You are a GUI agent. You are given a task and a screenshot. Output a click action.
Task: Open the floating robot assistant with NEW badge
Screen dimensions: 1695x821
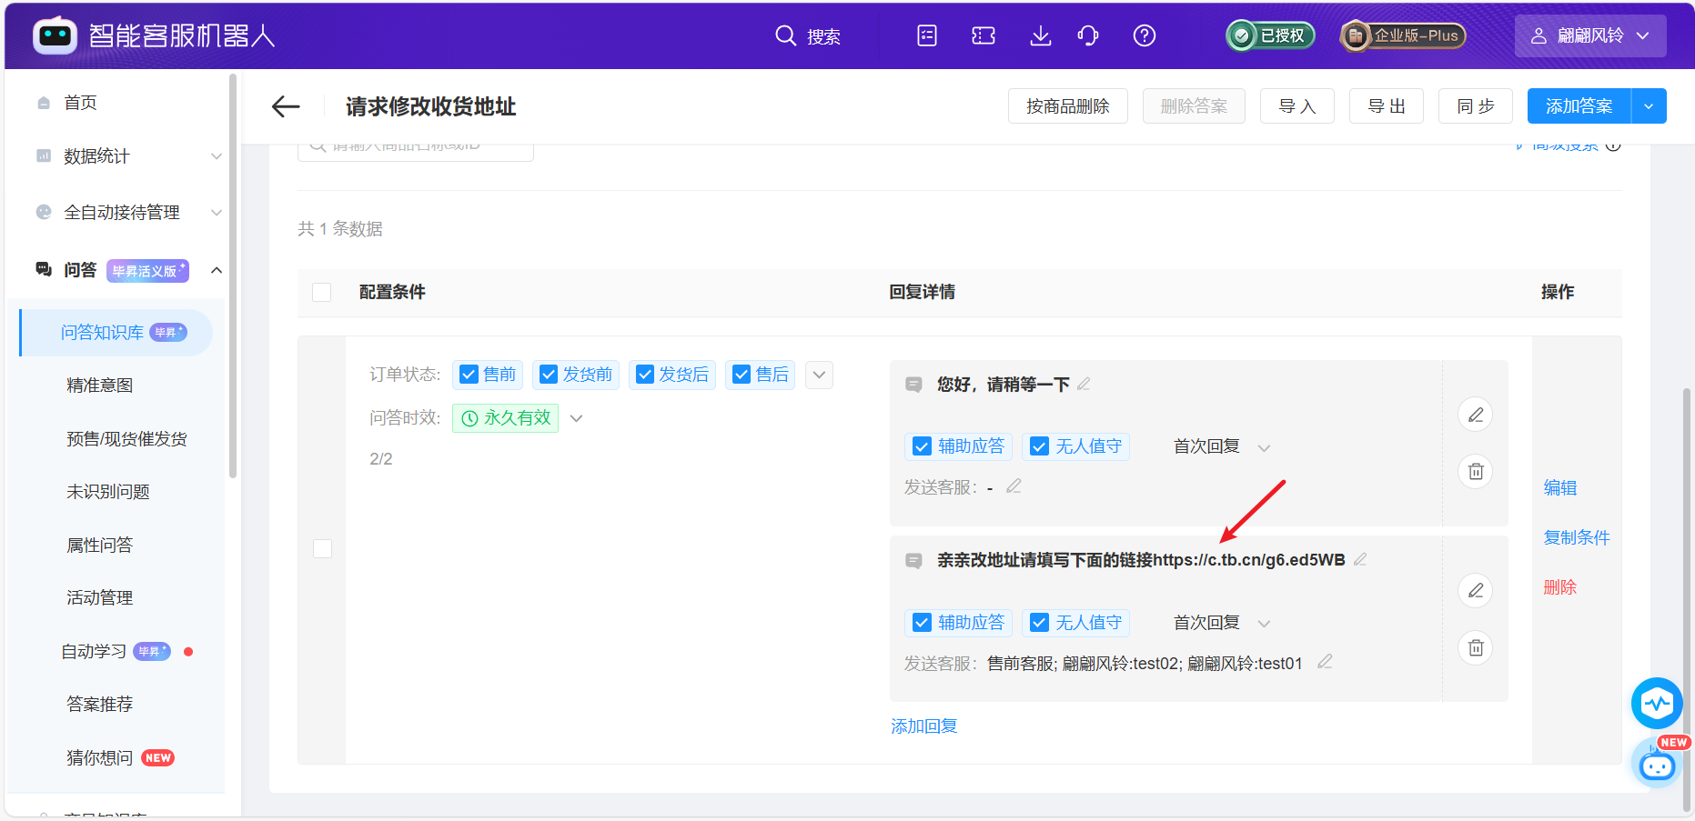click(x=1657, y=765)
